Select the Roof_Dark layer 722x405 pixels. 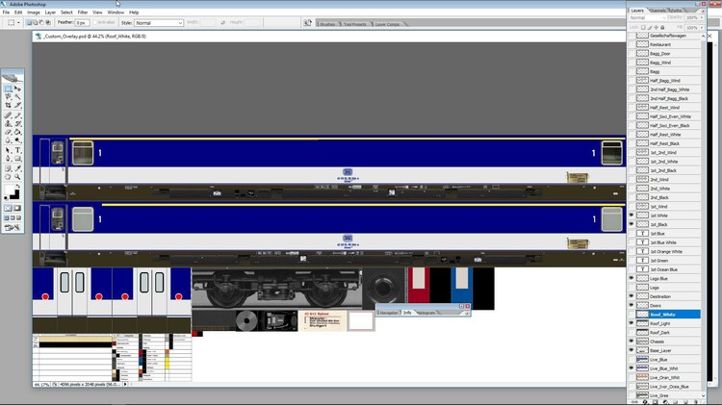(668, 332)
